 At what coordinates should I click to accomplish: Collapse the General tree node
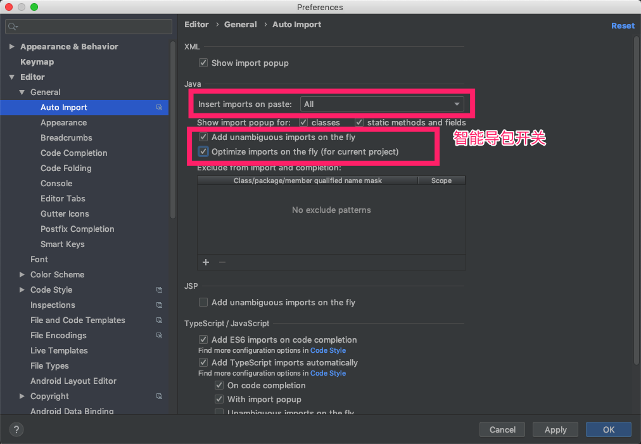22,92
